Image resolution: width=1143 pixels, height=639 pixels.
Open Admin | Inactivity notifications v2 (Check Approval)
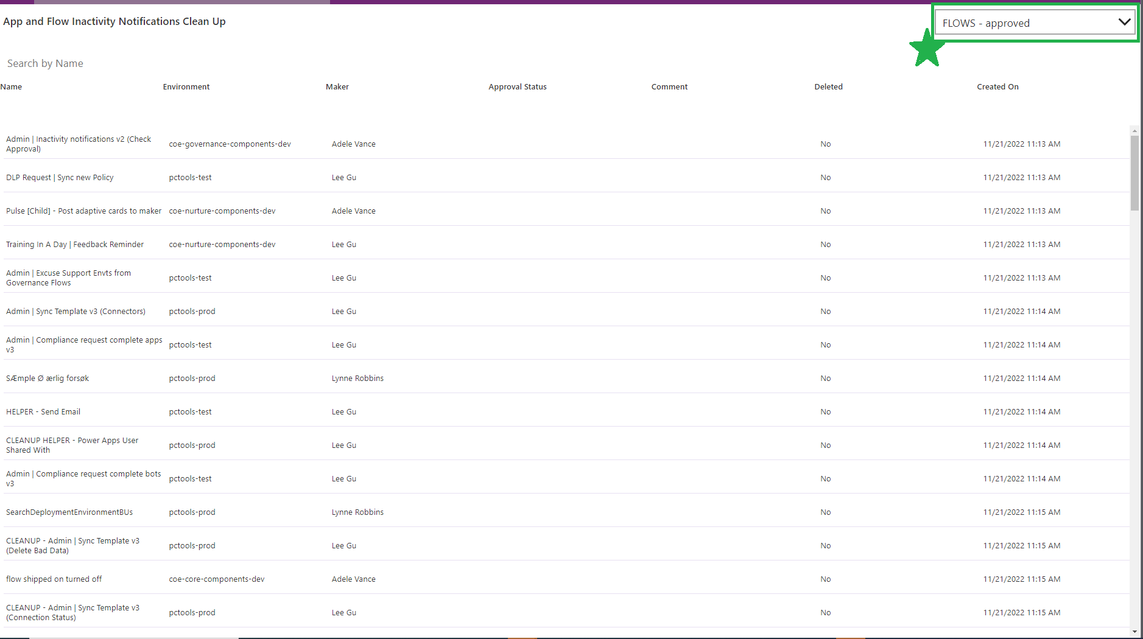point(78,144)
